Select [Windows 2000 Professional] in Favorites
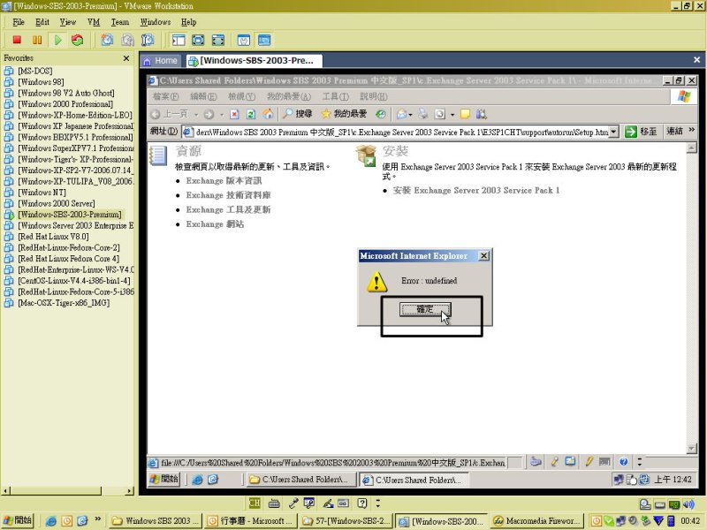Viewport: 707px width, 530px height. tap(65, 104)
